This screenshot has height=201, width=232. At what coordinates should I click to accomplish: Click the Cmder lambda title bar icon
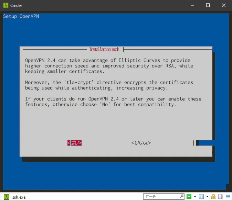tap(6, 5)
